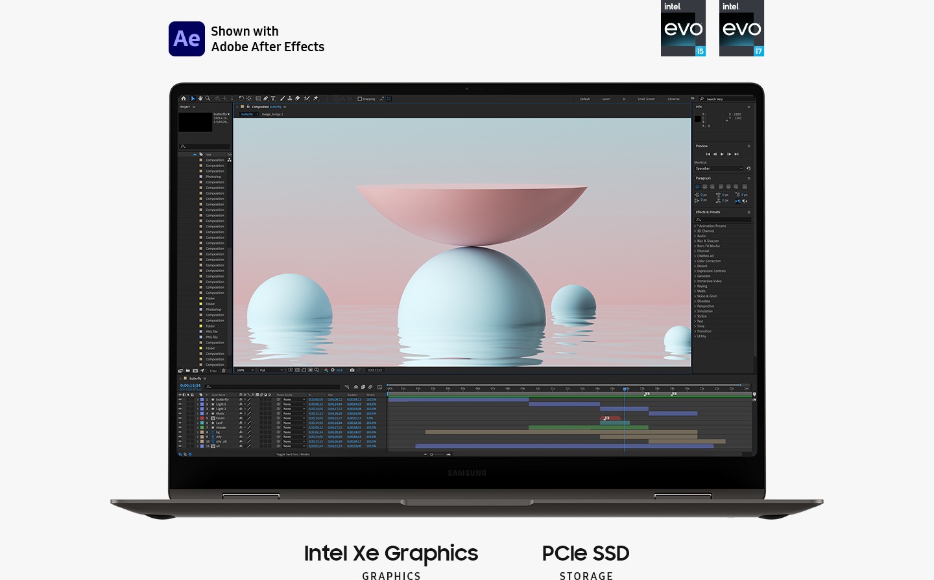Image resolution: width=934 pixels, height=580 pixels.
Task: Click the Home icon in the toolbar
Action: coord(183,99)
